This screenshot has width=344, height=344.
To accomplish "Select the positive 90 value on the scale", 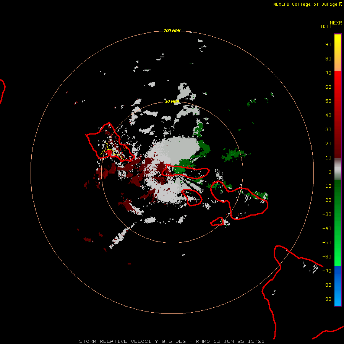I will 328,45.
